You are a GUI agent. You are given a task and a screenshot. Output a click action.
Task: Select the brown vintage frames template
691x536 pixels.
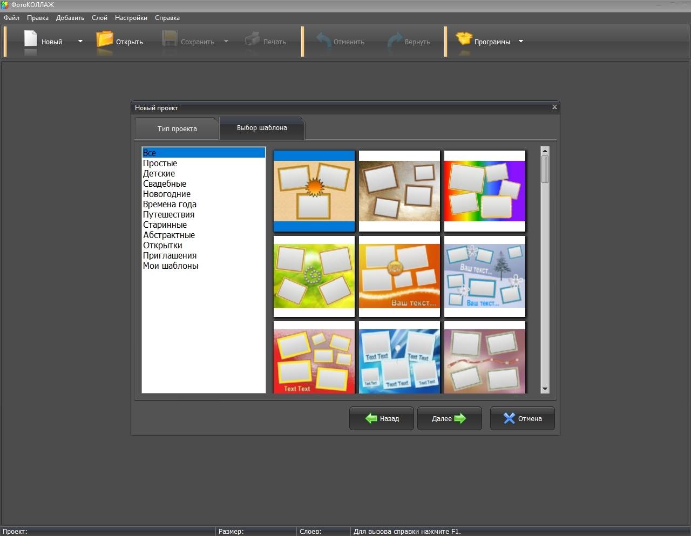coord(399,191)
